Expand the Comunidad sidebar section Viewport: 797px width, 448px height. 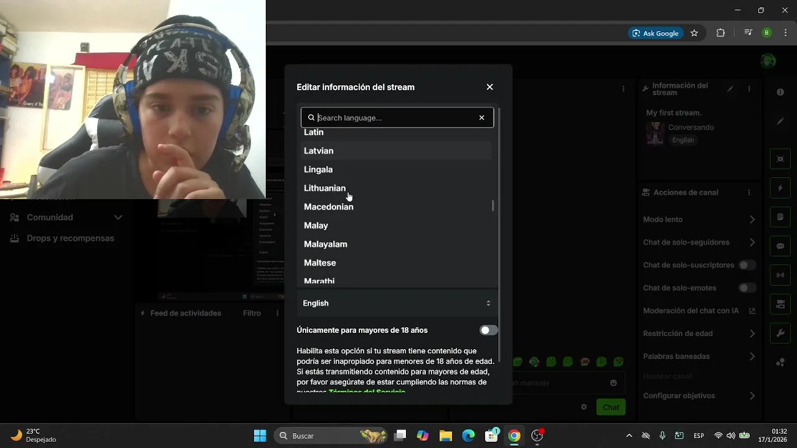click(x=65, y=217)
